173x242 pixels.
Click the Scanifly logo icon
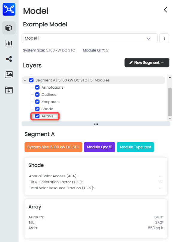click(9, 9)
